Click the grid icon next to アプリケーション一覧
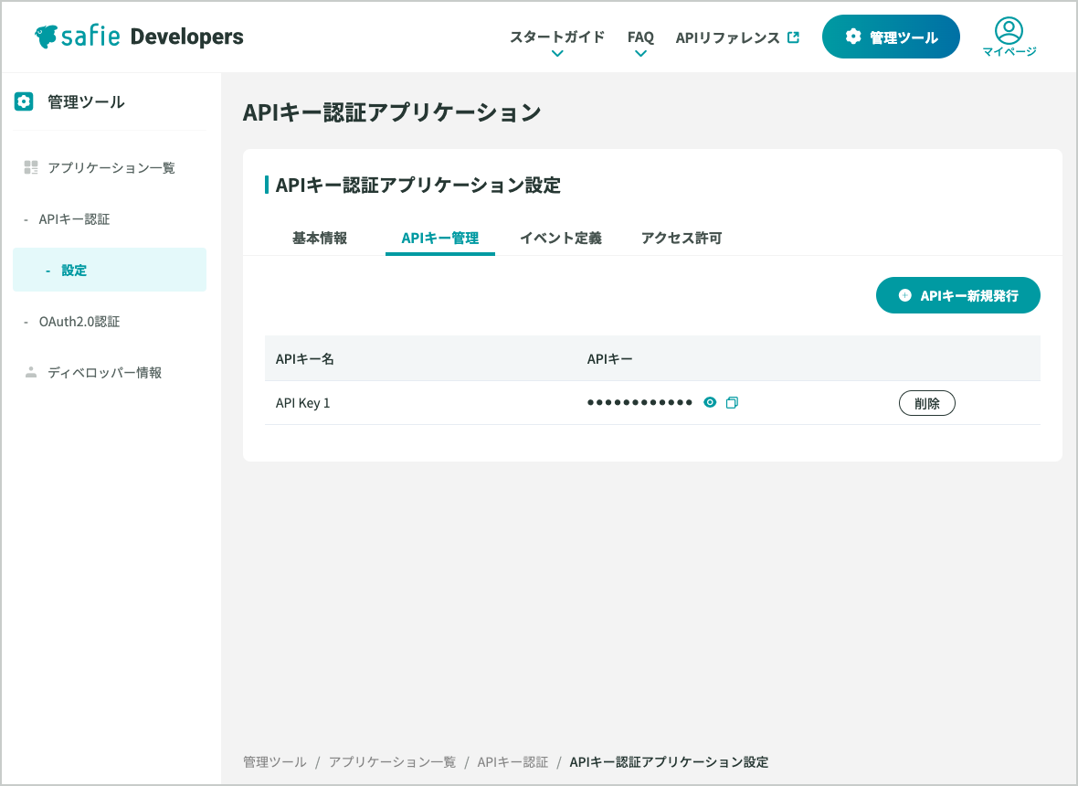1078x786 pixels. pyautogui.click(x=31, y=167)
